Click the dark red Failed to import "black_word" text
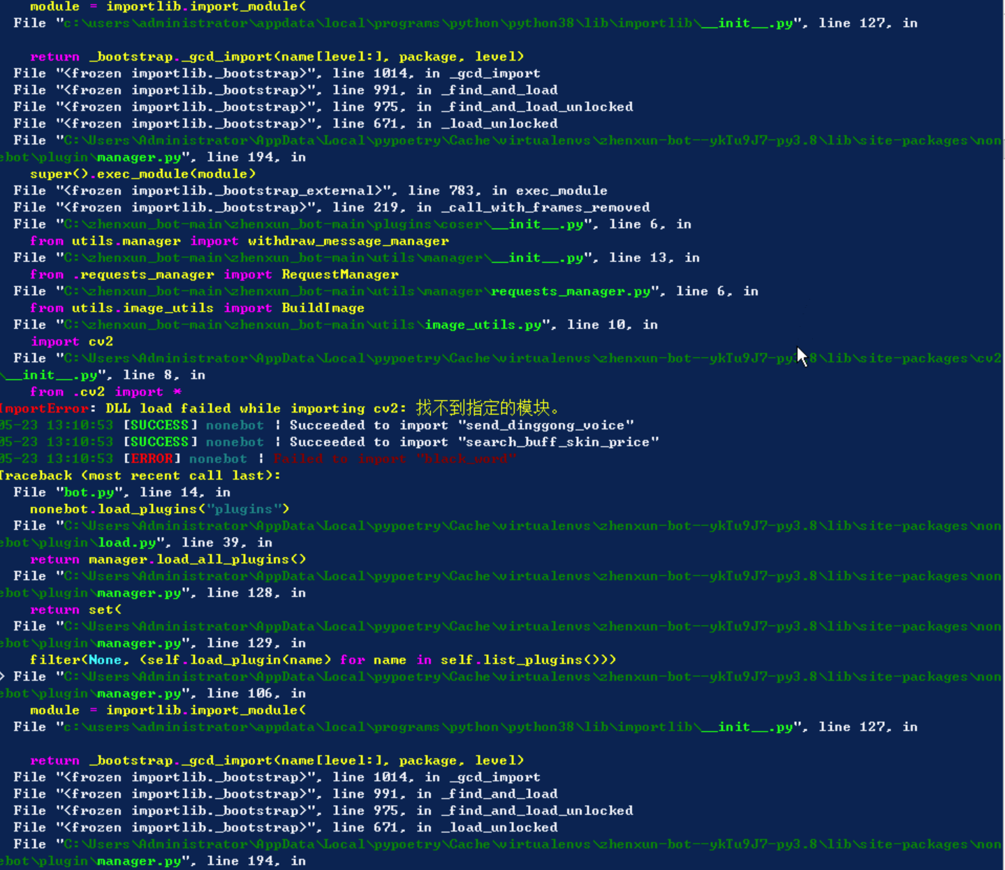The image size is (1005, 870). [x=395, y=459]
